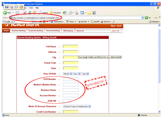
Task: Click the Forward arrow button
Action: [x=17, y=13]
